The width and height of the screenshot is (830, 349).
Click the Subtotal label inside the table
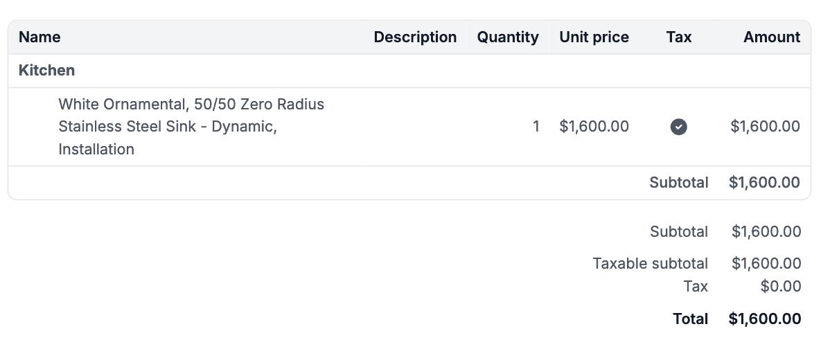click(x=678, y=183)
